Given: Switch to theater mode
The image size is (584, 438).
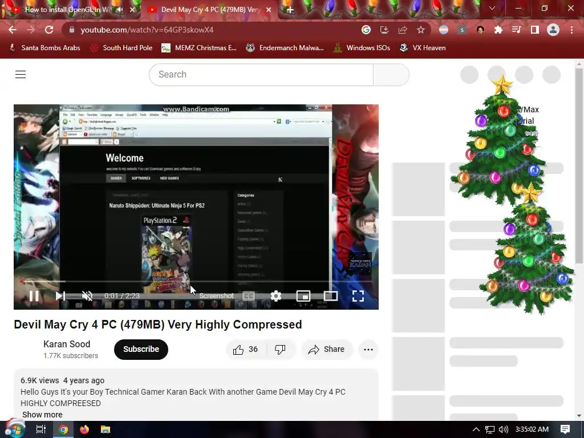Looking at the screenshot, I should coord(331,296).
